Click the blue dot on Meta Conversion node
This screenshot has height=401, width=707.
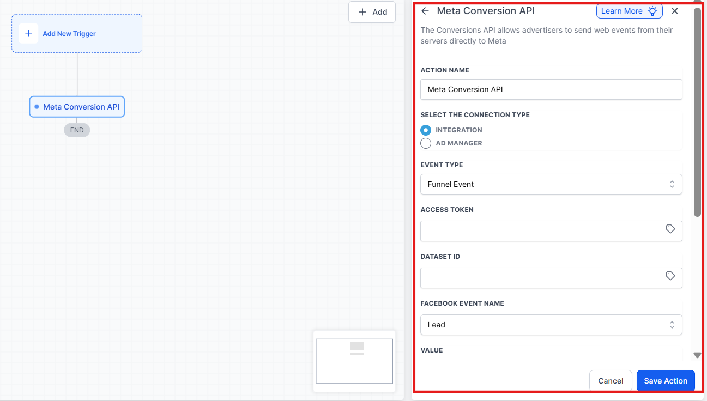pos(37,107)
